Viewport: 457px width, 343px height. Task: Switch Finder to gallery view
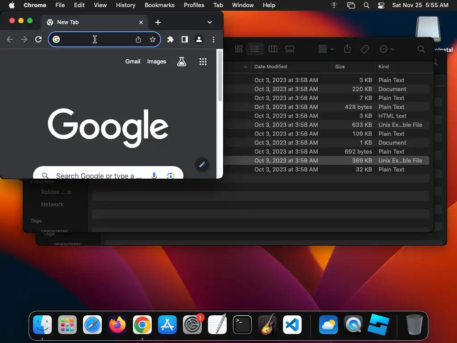click(x=290, y=49)
